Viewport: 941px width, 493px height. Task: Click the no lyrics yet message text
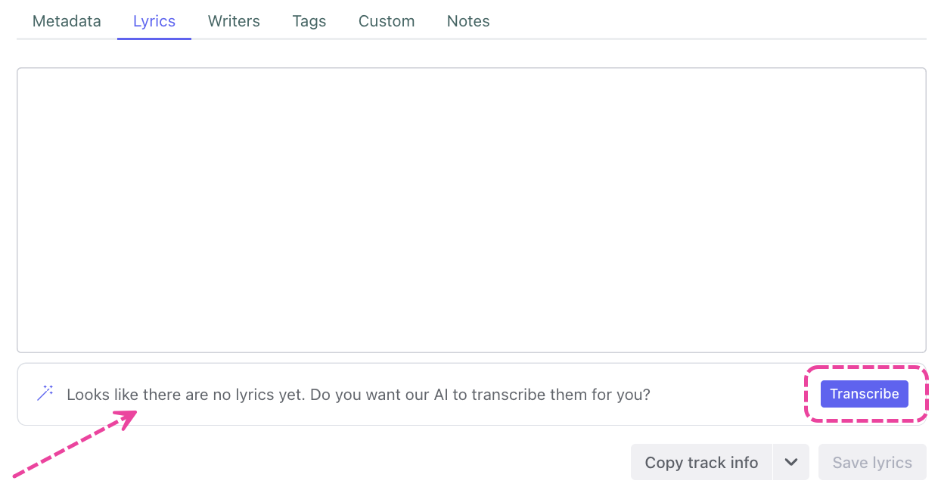(x=359, y=394)
